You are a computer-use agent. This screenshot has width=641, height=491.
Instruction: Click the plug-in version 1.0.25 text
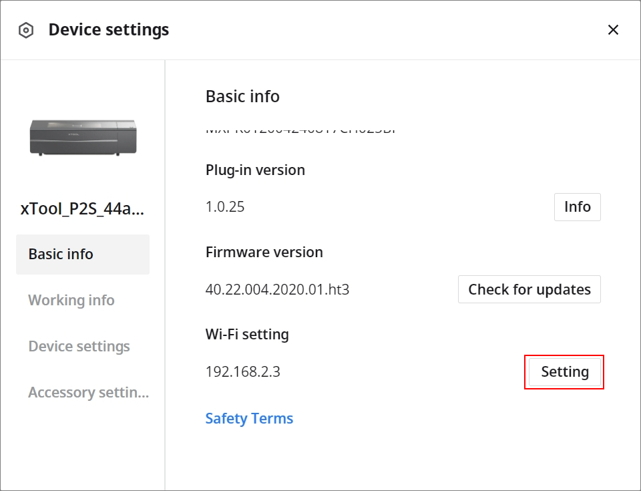pyautogui.click(x=225, y=207)
